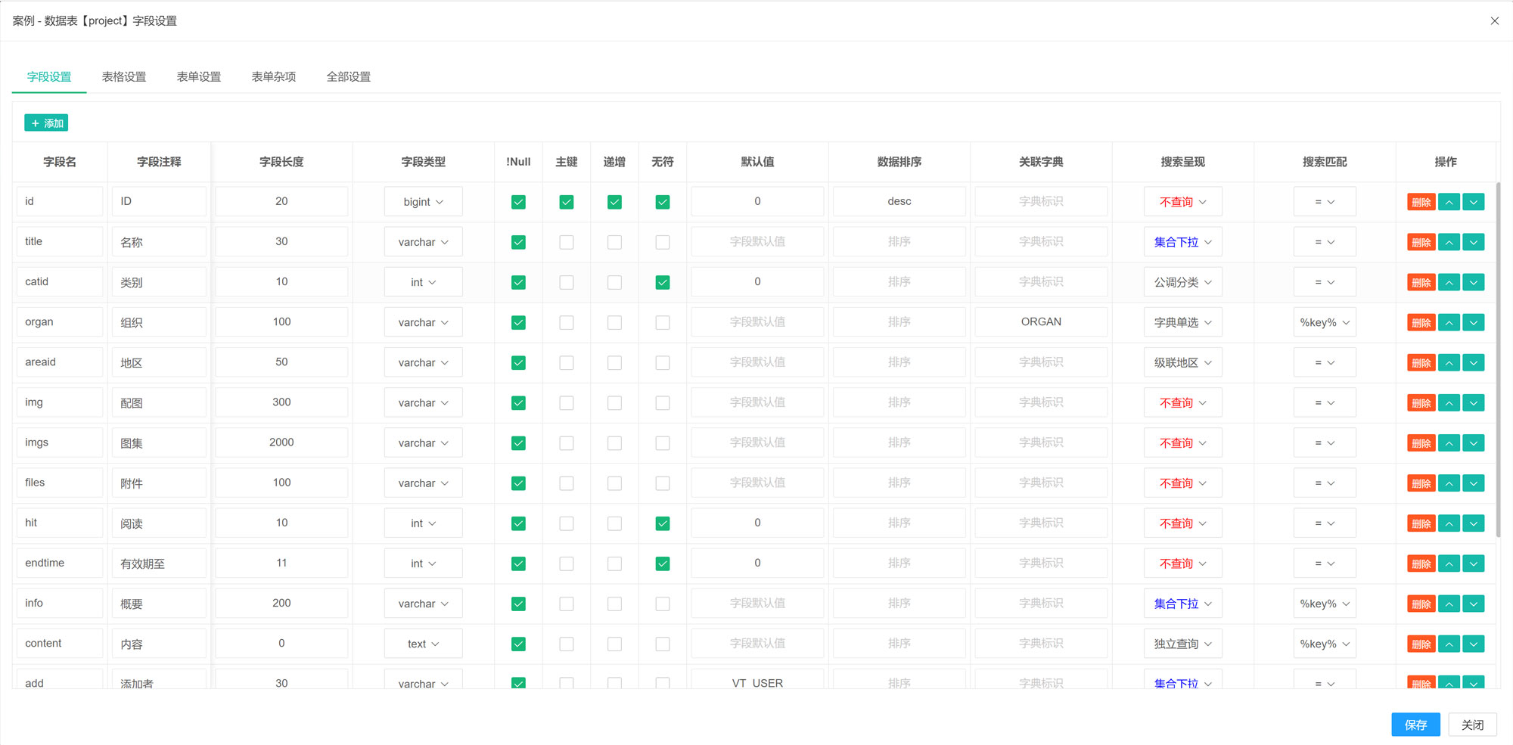Uncheck the primary key checkbox for id
The height and width of the screenshot is (745, 1513).
(566, 202)
